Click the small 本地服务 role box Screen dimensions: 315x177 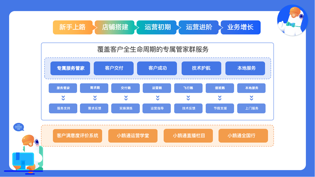(x=251, y=88)
